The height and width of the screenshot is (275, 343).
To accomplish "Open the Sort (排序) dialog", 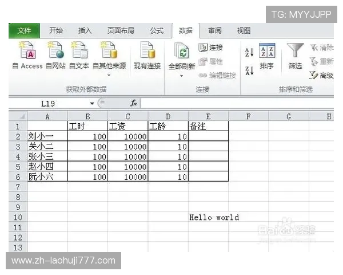I will coord(267,56).
